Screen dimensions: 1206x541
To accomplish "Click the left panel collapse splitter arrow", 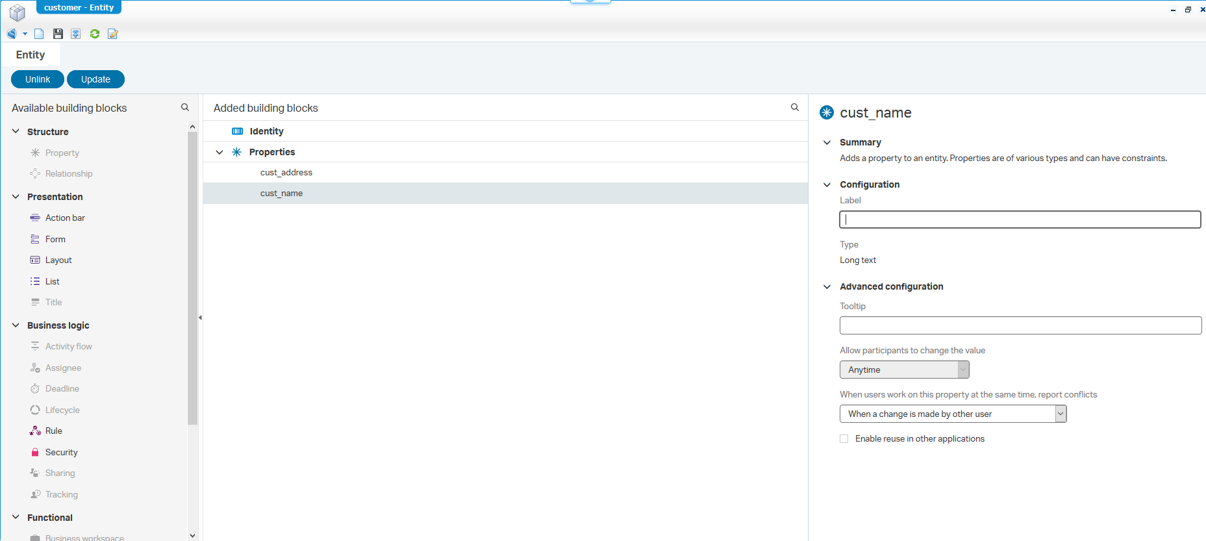I will point(200,318).
